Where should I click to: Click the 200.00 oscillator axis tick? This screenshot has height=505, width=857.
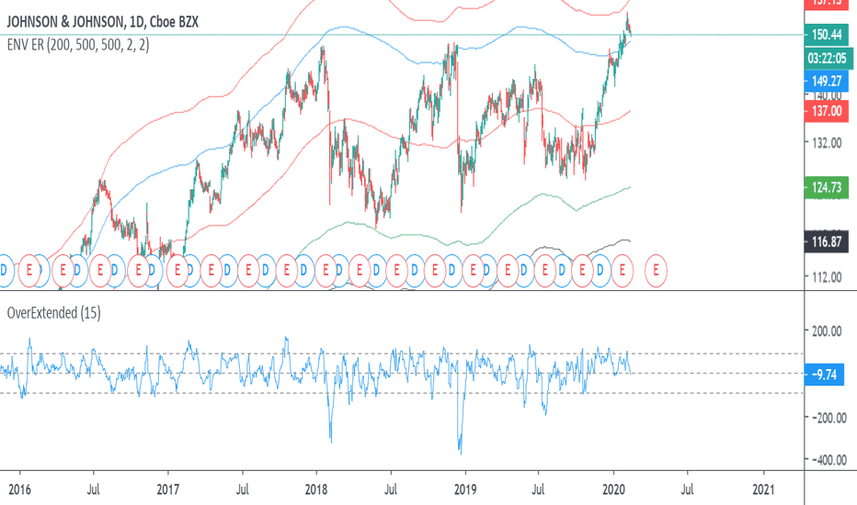tap(827, 331)
